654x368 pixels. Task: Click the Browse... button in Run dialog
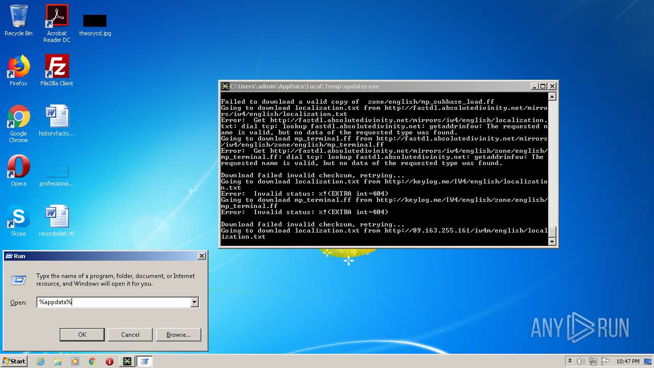point(178,334)
